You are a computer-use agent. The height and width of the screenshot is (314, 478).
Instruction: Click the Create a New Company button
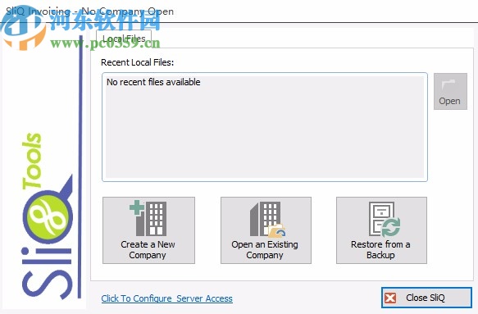148,230
